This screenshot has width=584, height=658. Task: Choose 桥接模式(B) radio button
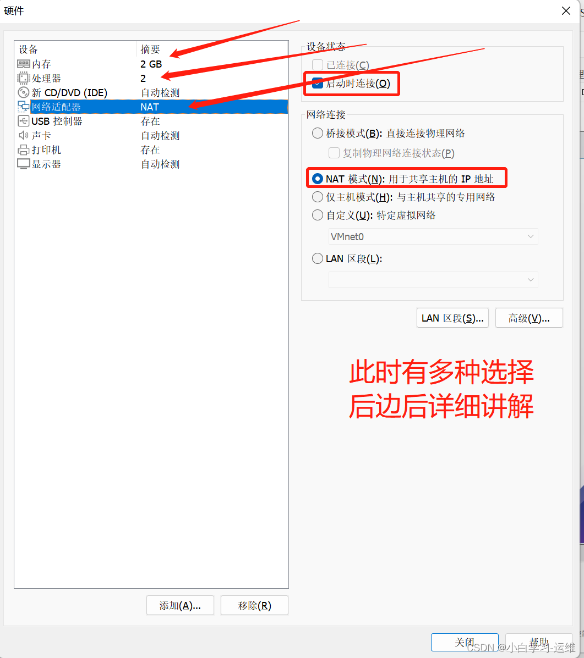pos(318,134)
